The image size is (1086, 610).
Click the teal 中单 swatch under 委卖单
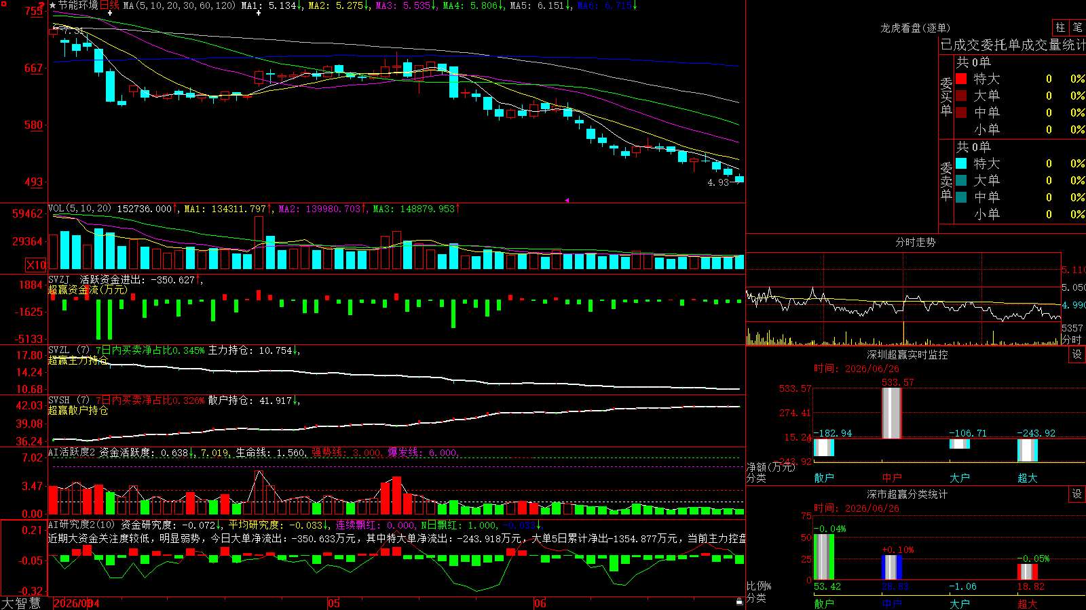[961, 197]
